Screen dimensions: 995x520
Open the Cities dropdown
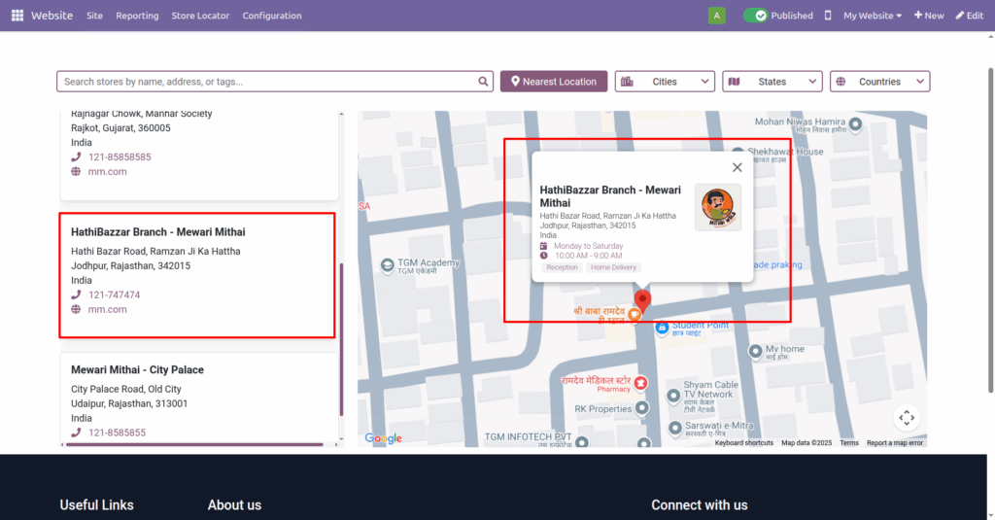click(665, 82)
